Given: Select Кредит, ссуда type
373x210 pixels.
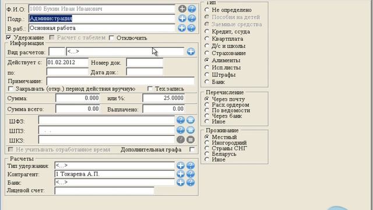Looking at the screenshot, I should [x=207, y=32].
